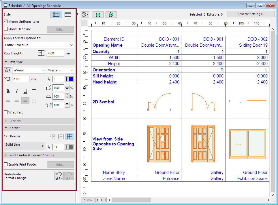Open the font favorites star popup
The height and width of the screenshot is (205, 278).
tap(7, 70)
